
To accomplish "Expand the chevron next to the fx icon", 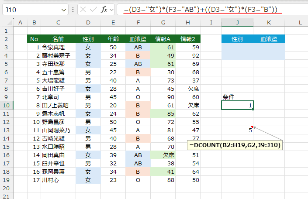I will [x=112, y=10].
